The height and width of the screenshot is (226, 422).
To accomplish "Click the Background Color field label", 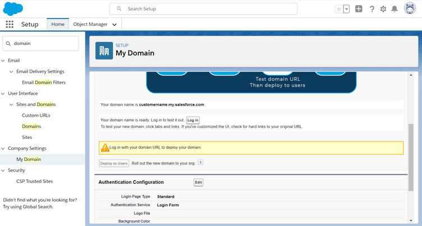I will pos(134,221).
